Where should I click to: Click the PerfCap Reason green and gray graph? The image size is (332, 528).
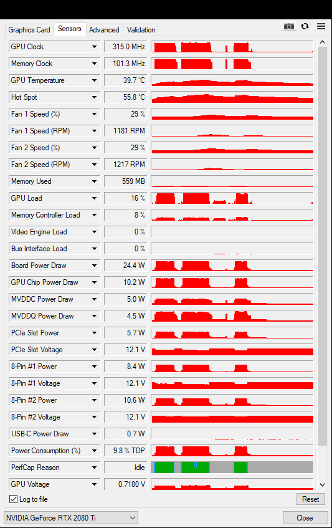tap(232, 468)
